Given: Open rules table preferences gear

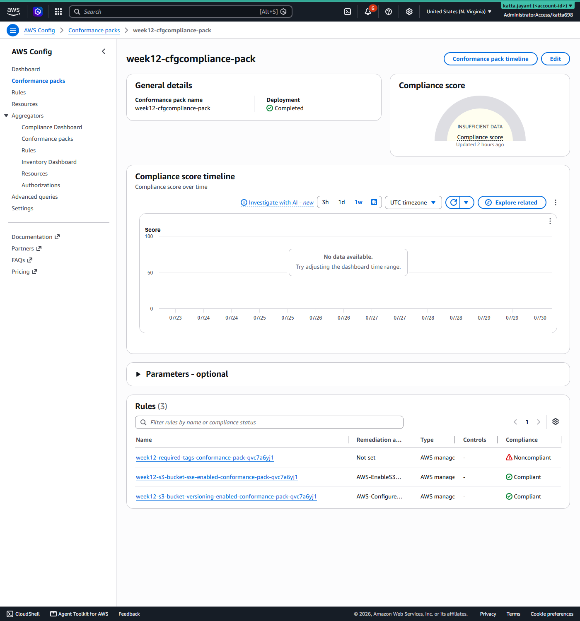Looking at the screenshot, I should (x=556, y=421).
